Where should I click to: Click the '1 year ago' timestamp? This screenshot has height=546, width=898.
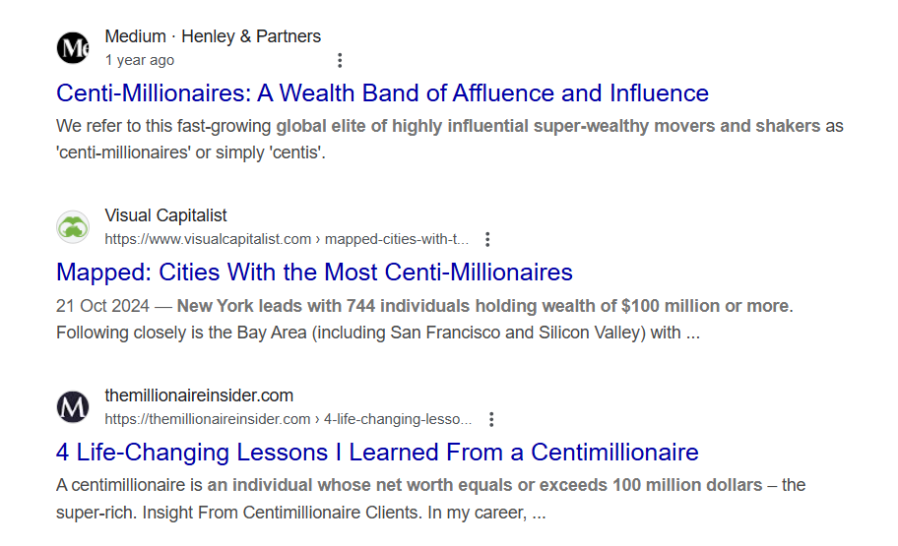click(139, 60)
